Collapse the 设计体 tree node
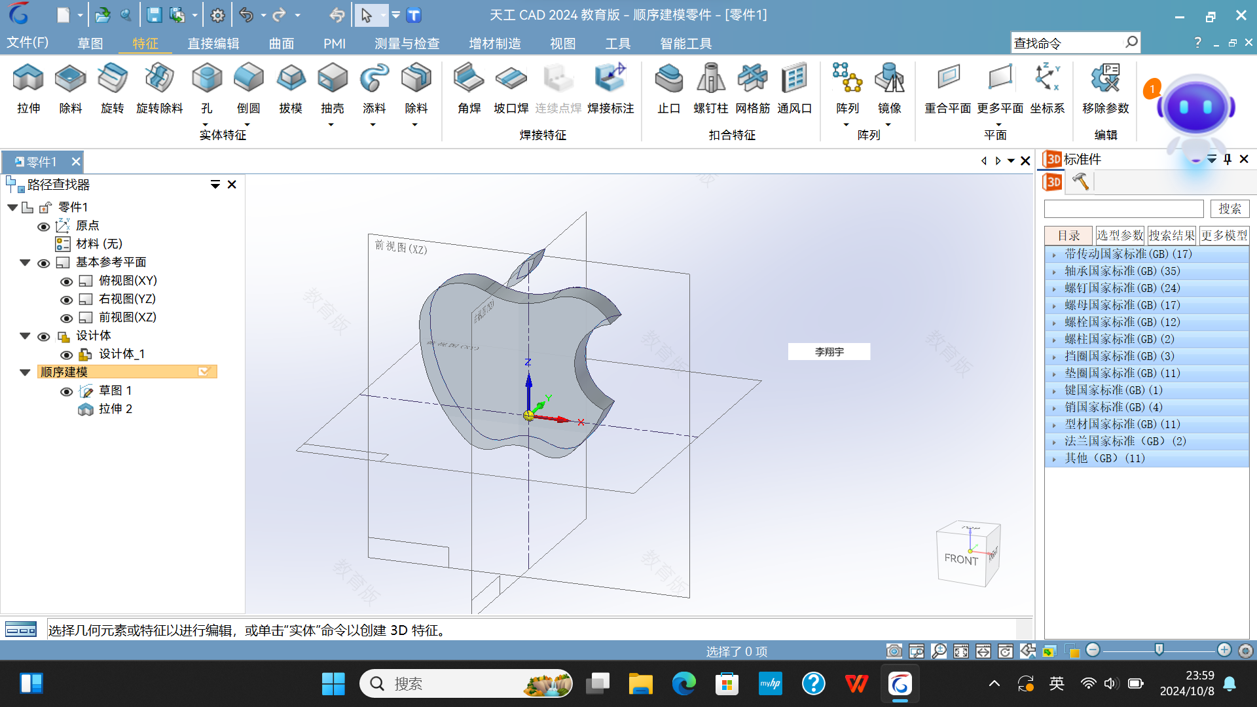 [25, 336]
